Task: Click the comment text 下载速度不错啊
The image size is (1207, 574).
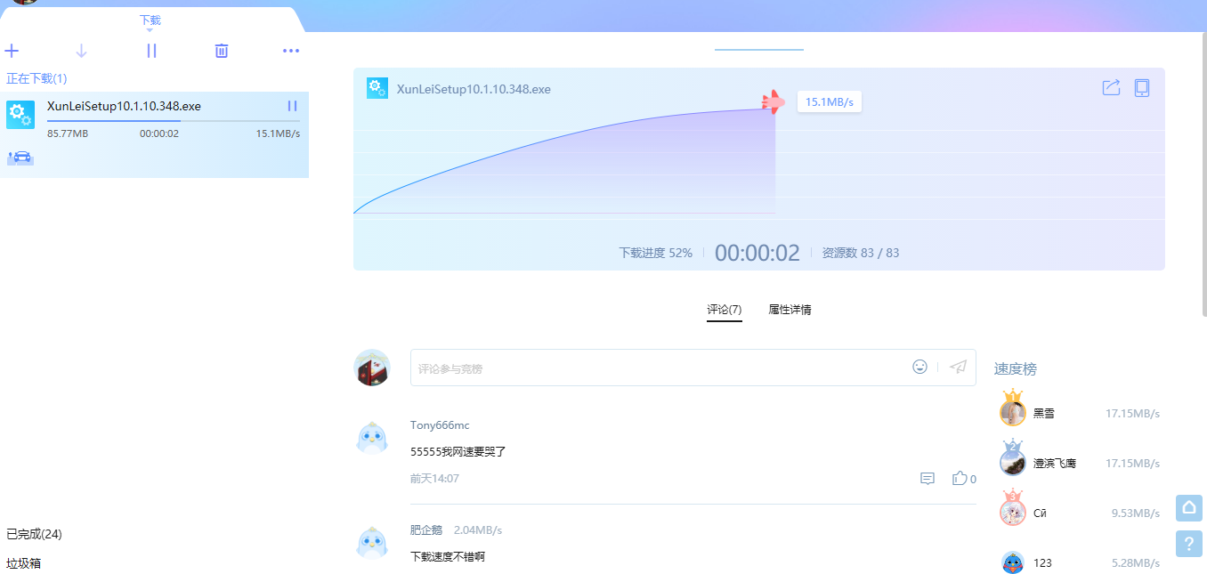Action: coord(448,557)
